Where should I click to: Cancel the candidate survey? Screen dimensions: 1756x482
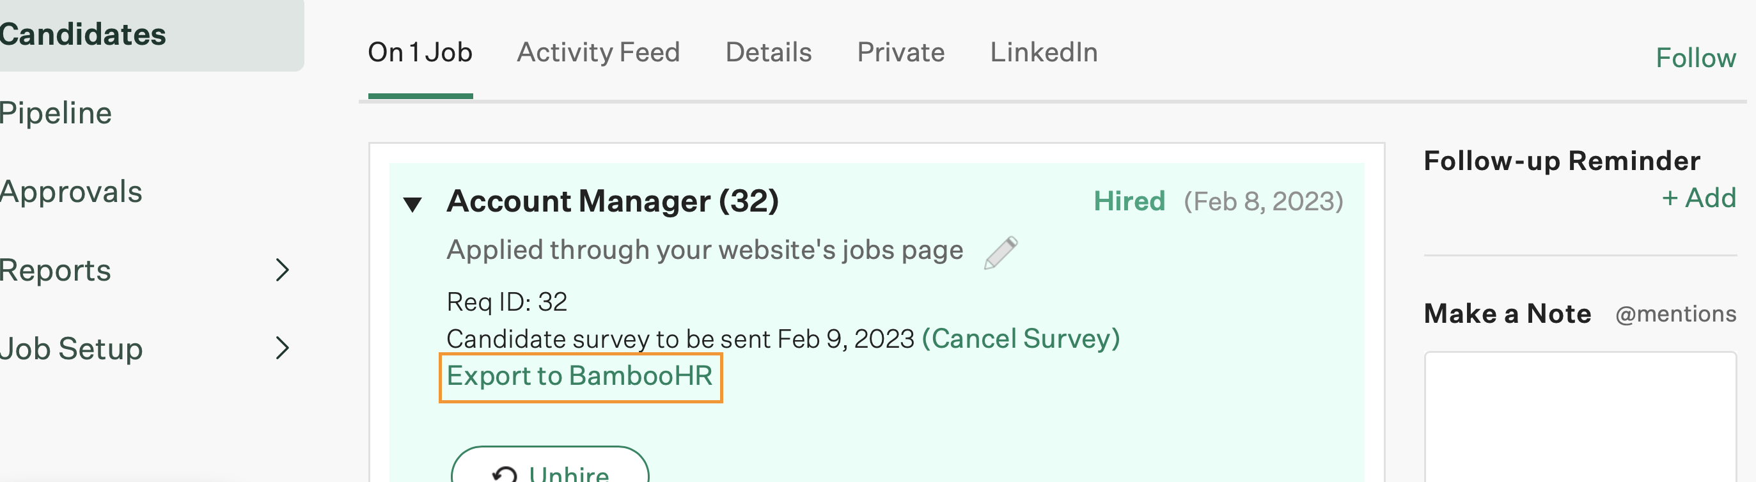(1022, 338)
